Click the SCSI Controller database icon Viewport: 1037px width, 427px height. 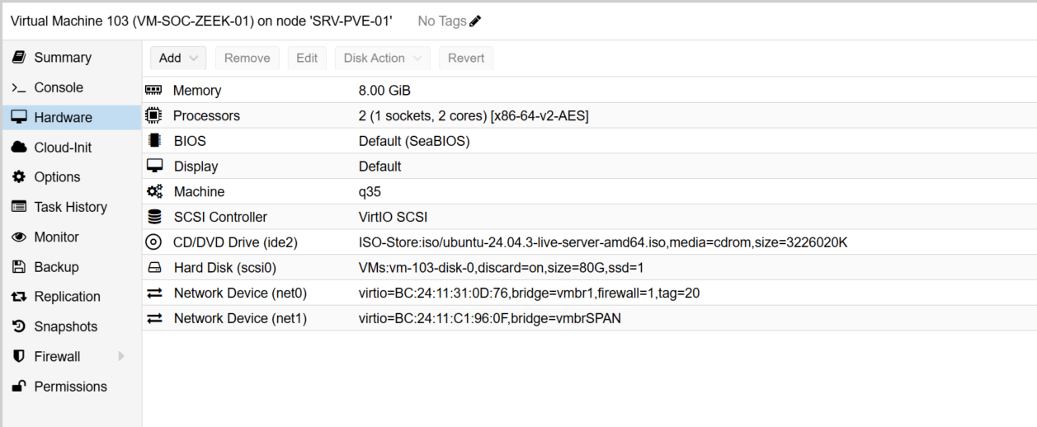153,217
